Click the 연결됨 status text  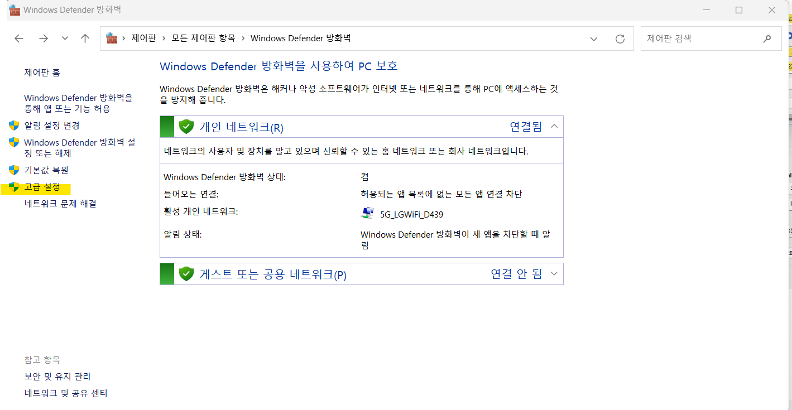point(526,127)
